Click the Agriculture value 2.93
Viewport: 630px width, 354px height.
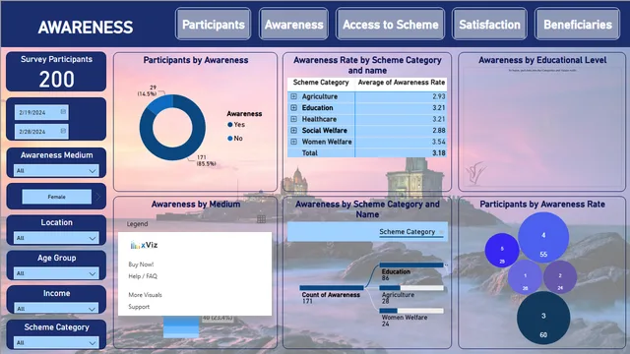[x=439, y=96]
